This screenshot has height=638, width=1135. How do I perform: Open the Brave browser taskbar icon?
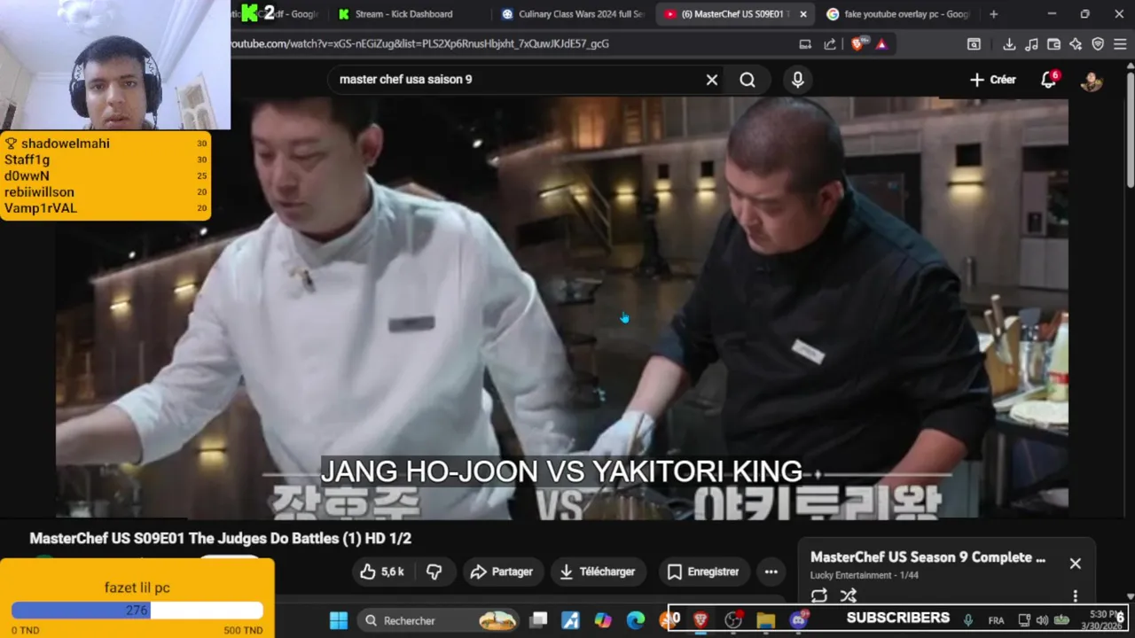(x=701, y=620)
